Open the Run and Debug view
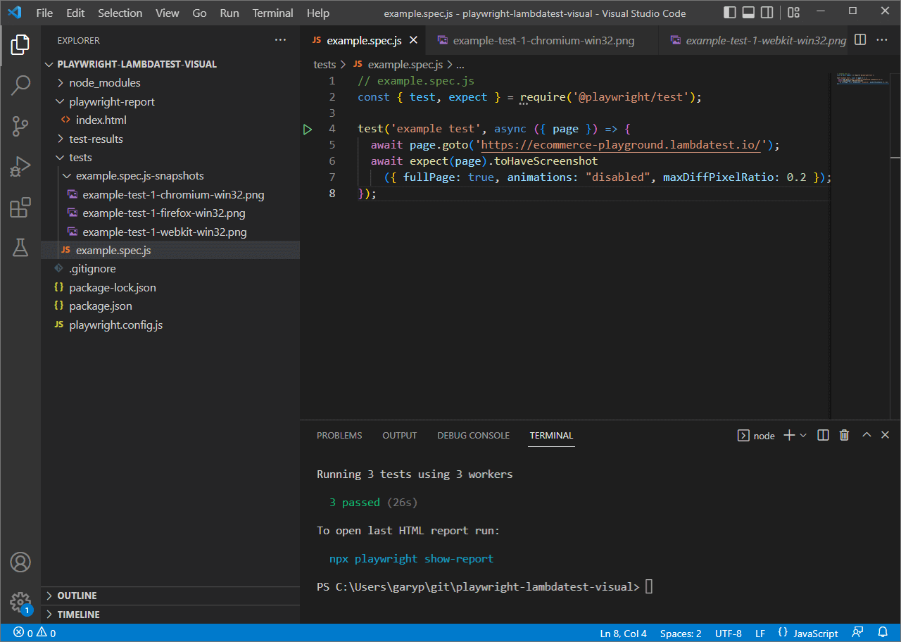The height and width of the screenshot is (642, 901). pos(20,167)
